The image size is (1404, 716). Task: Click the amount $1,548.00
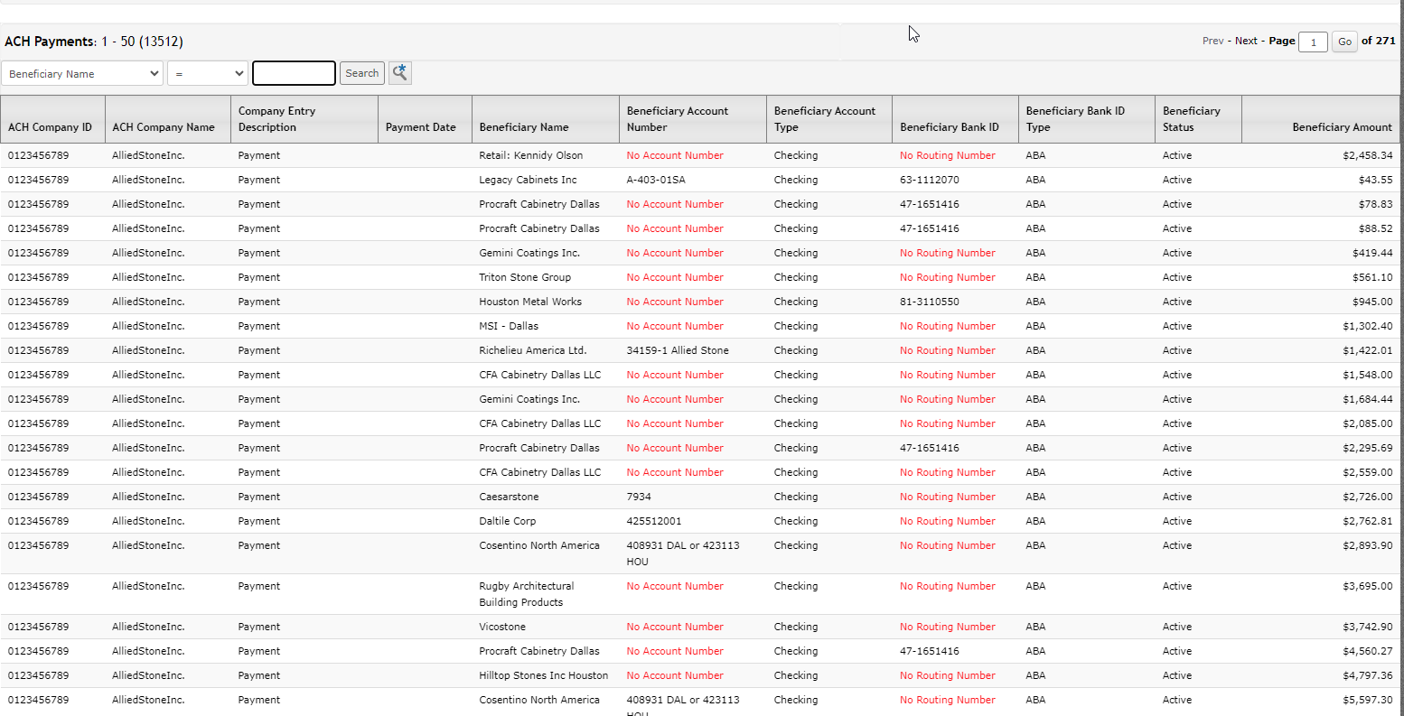click(1368, 375)
